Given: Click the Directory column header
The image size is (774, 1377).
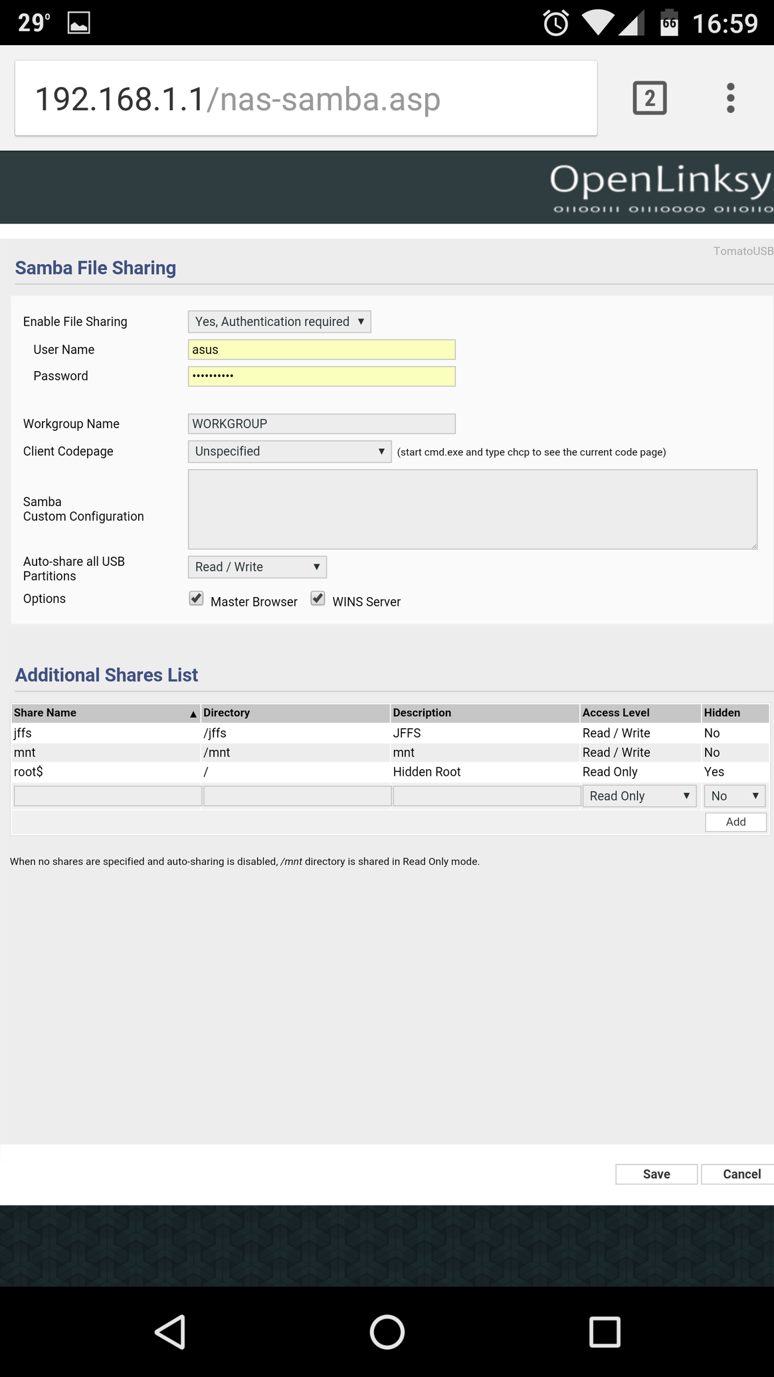Looking at the screenshot, I should tap(295, 713).
